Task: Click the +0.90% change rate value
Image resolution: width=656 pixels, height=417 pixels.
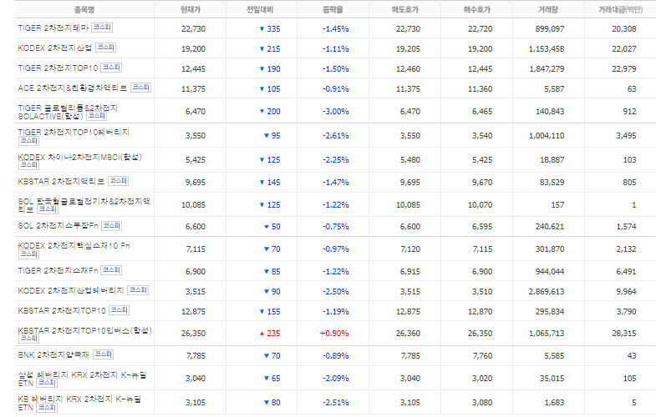Action: tap(334, 334)
